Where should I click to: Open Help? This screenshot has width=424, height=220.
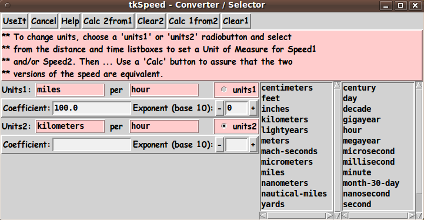point(70,21)
